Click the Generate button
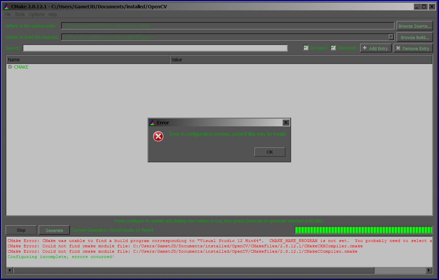 click(54, 230)
